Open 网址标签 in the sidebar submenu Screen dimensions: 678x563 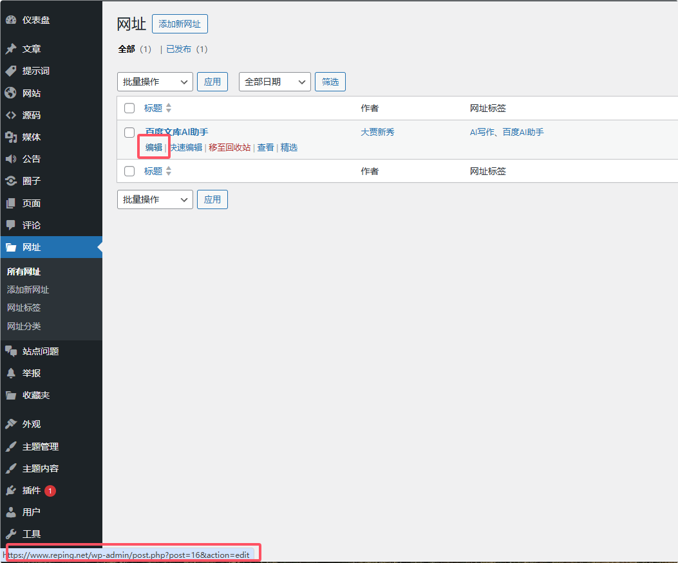24,308
